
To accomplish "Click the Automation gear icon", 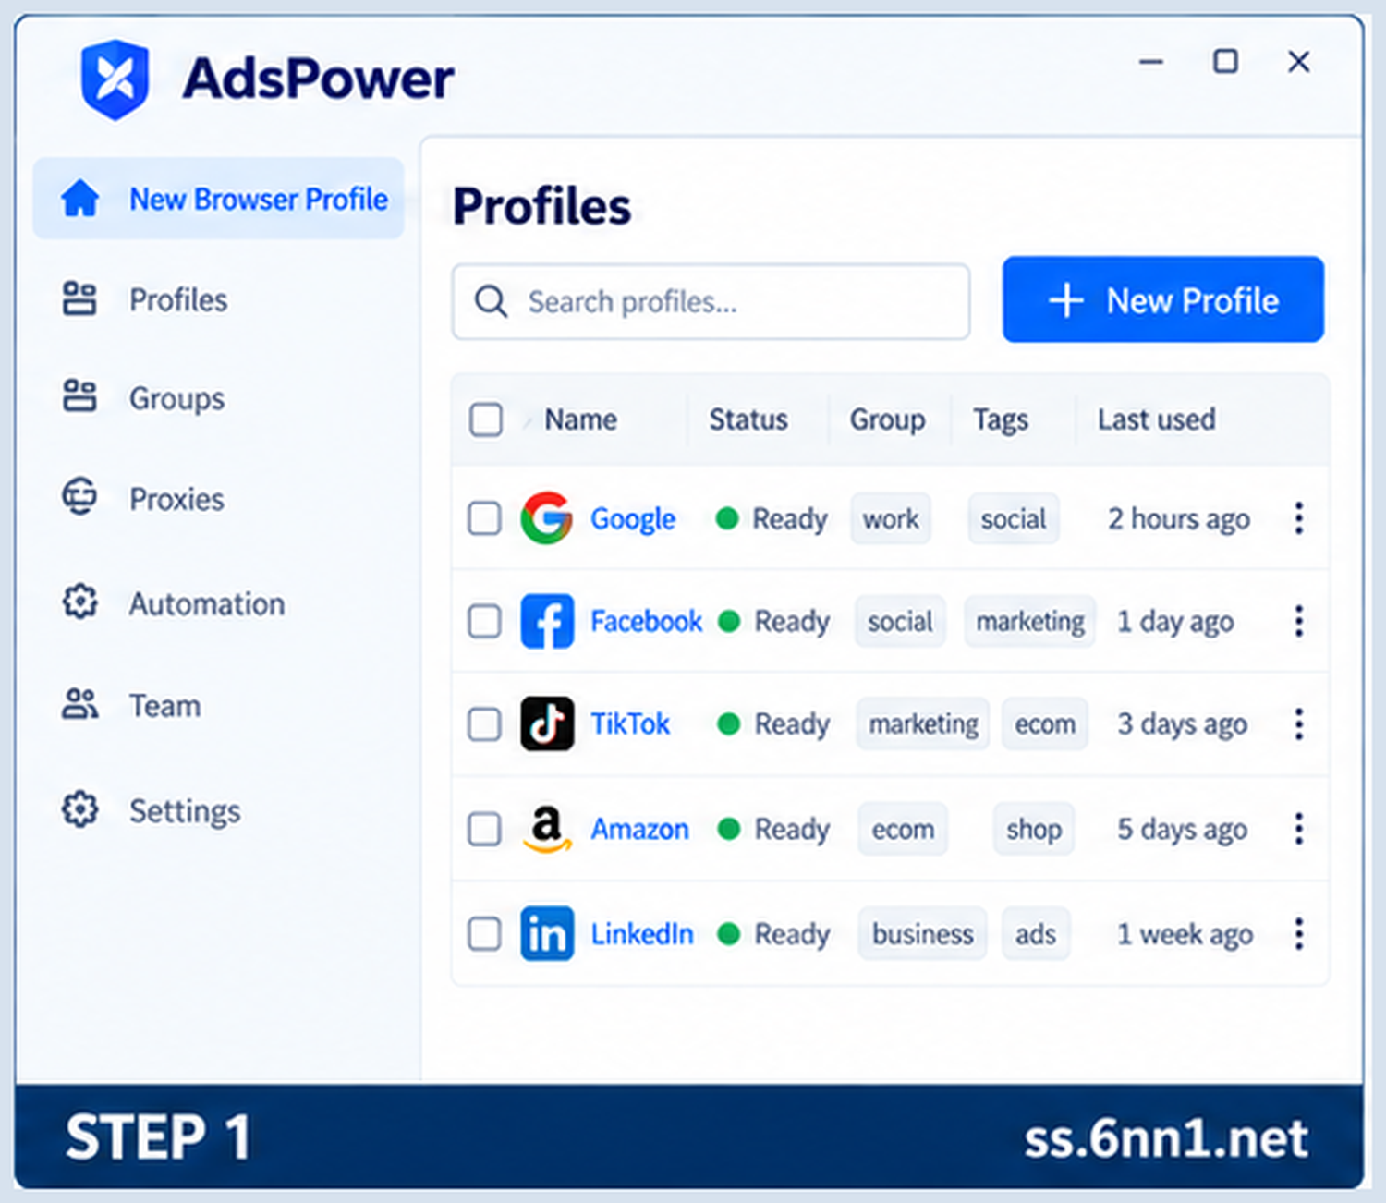I will pyautogui.click(x=79, y=601).
